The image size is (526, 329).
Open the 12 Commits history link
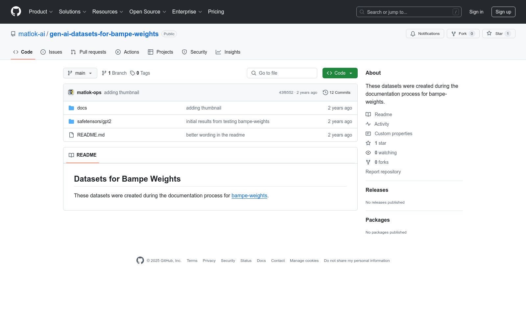point(337,92)
